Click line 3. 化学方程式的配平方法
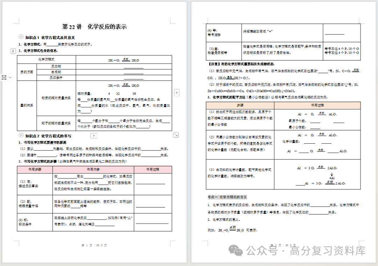378x266 pixels. tap(268, 97)
